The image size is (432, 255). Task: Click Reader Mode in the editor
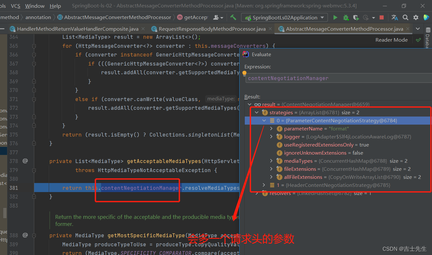pyautogui.click(x=391, y=40)
